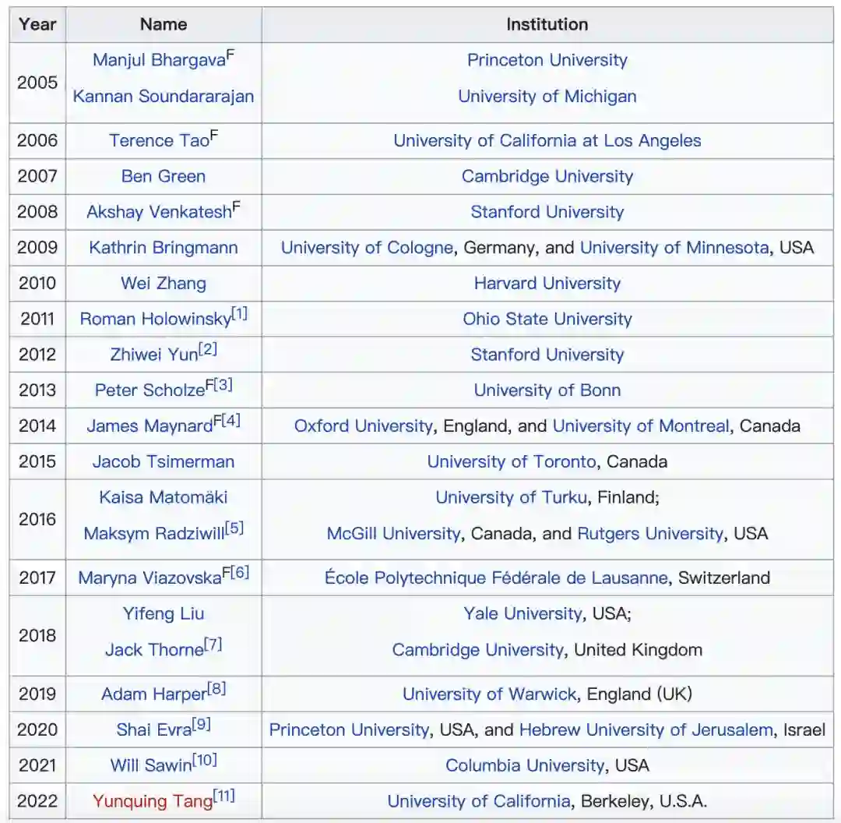Follow footnote reference [1]
Screen dimensions: 841x823
tap(239, 313)
